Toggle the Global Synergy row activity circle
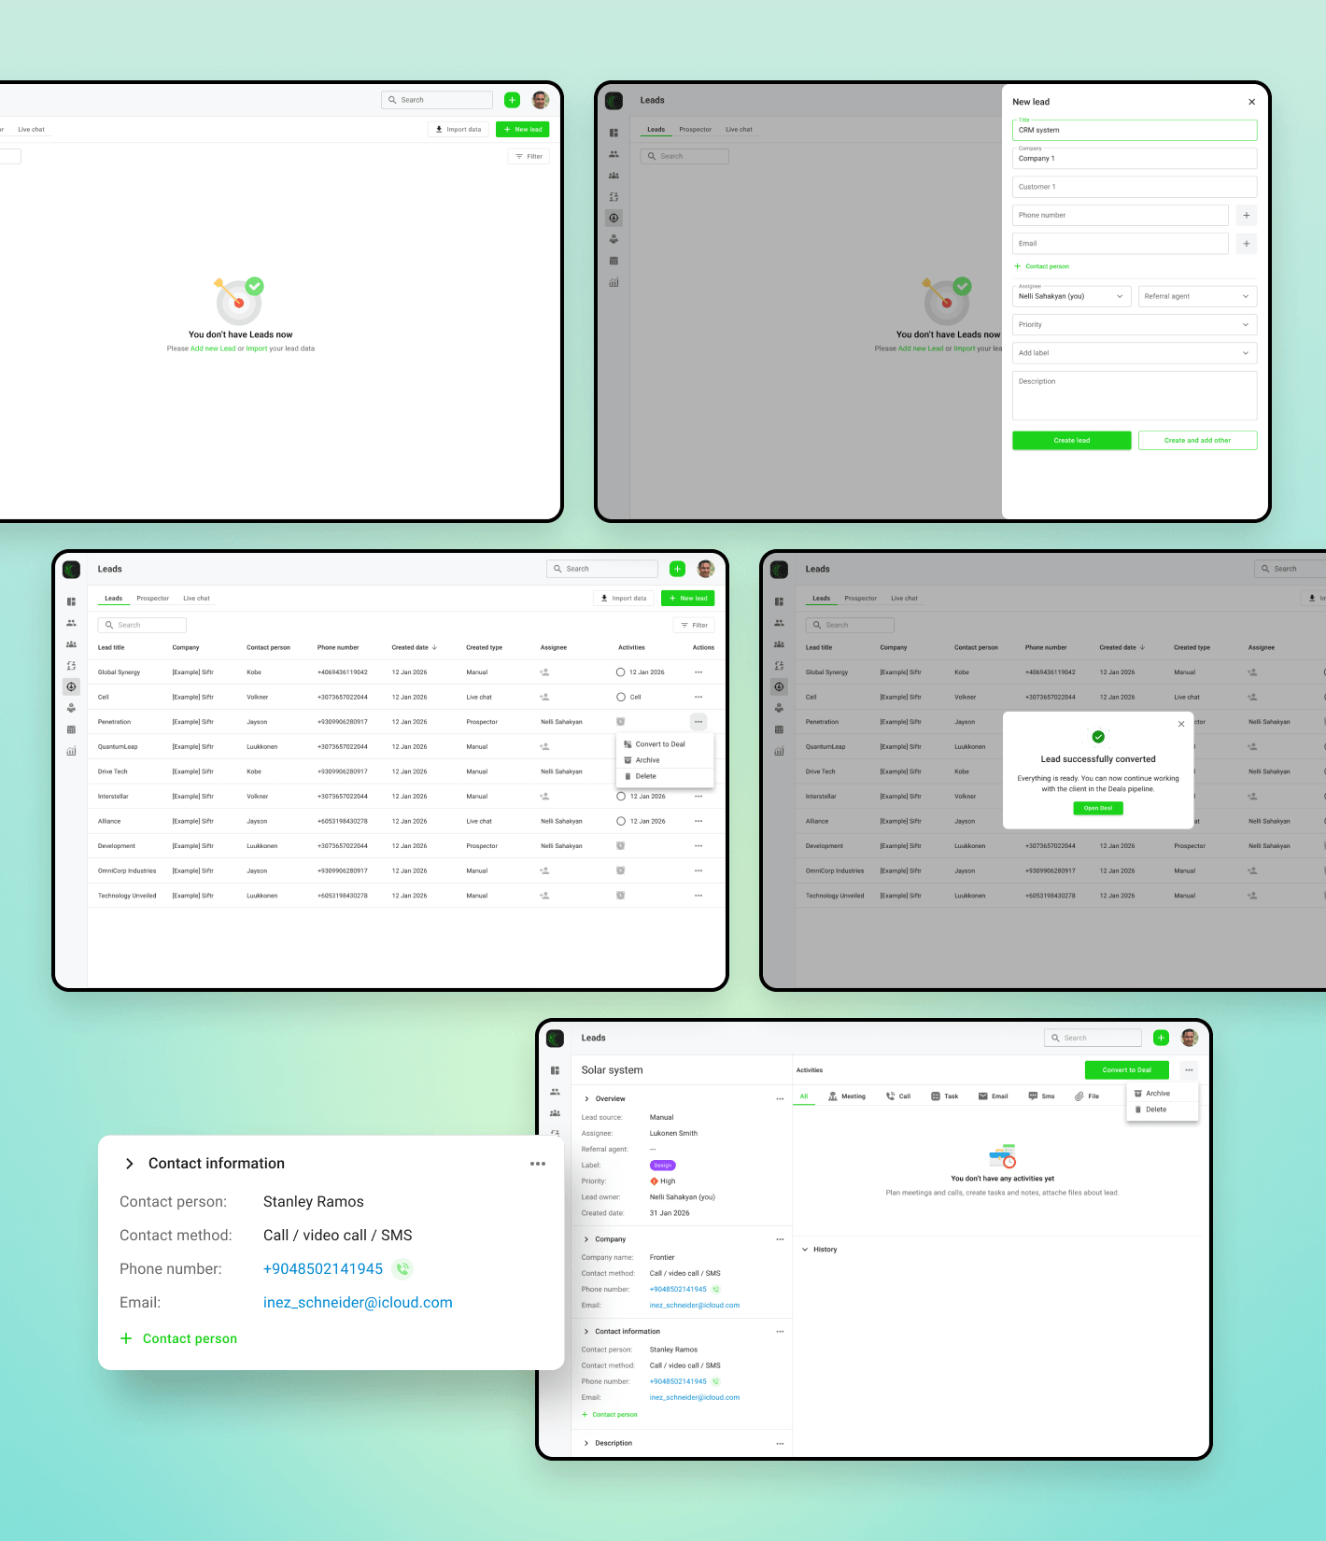The width and height of the screenshot is (1326, 1541). 621,672
